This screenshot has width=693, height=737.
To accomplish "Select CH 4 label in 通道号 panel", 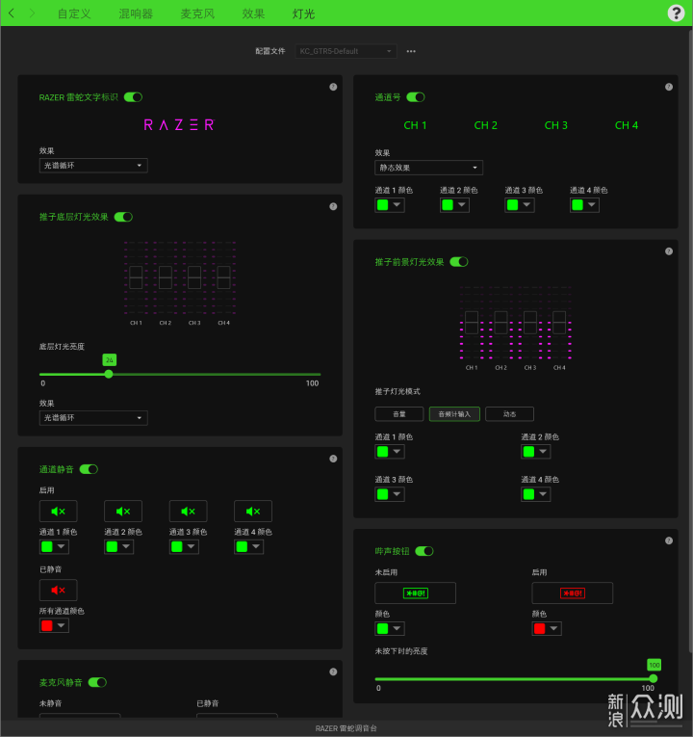I will [627, 125].
